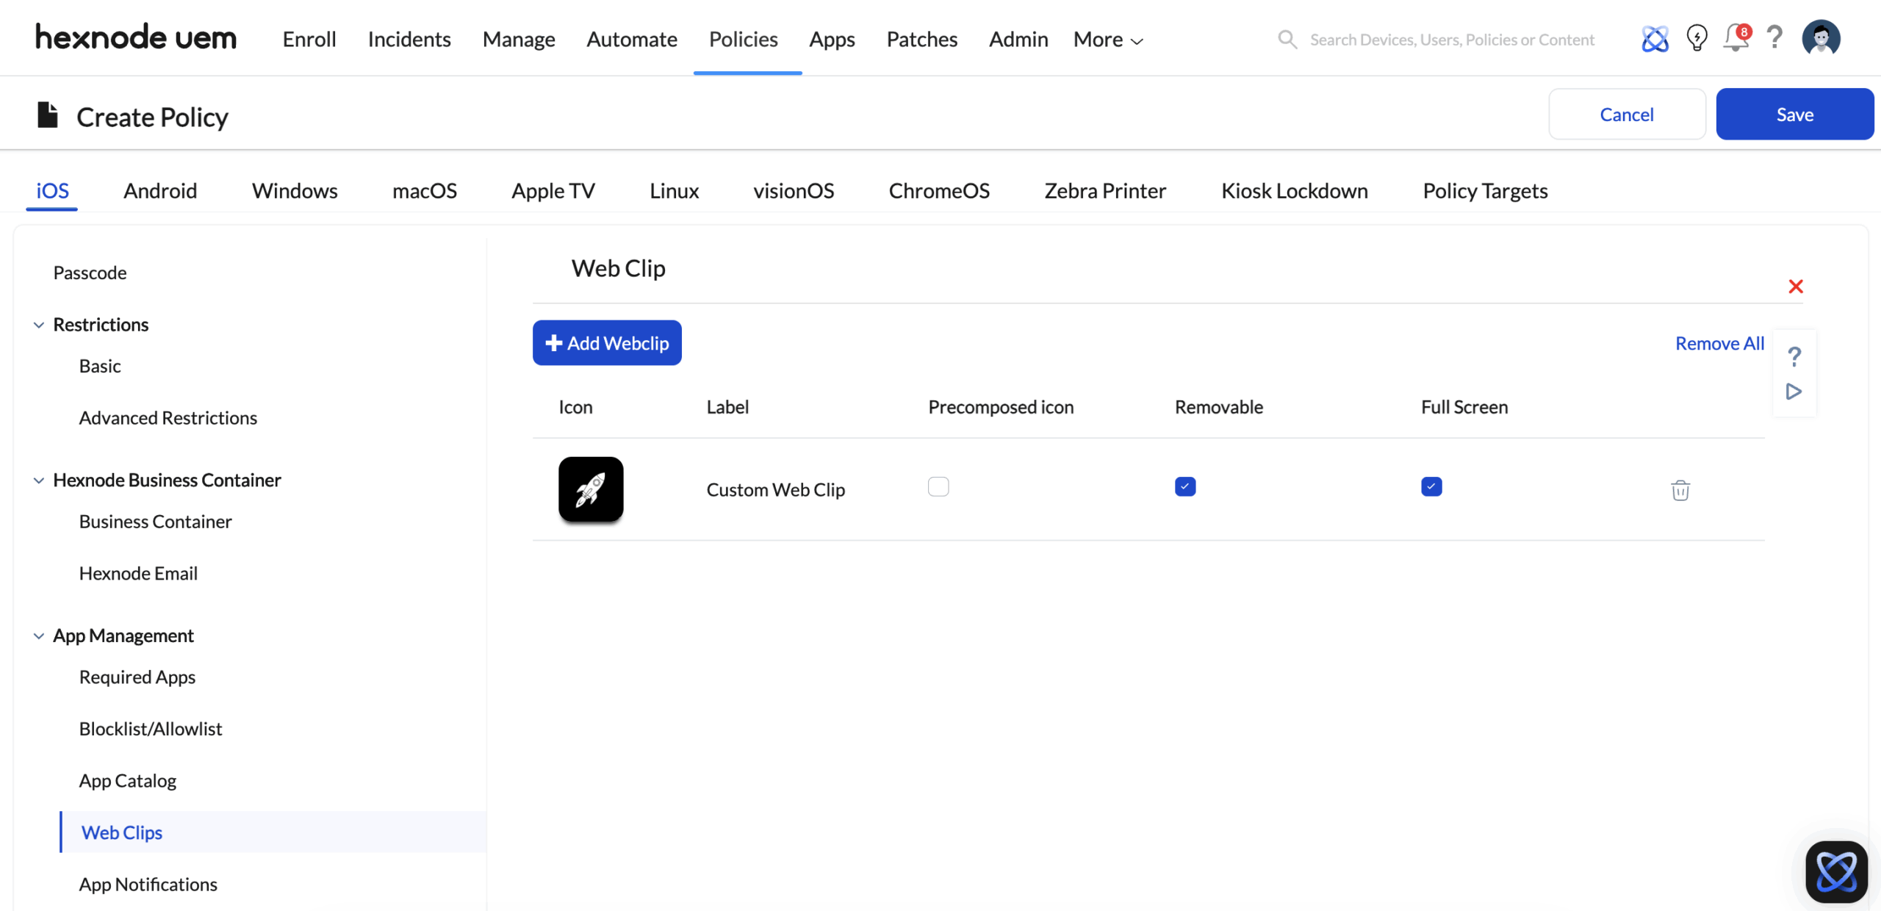Open App Catalog settings
The height and width of the screenshot is (911, 1881).
[x=128, y=781]
